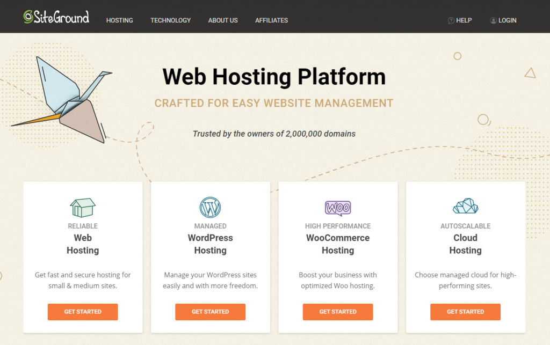
Task: Open the WordPress Hosting card
Action: [210, 244]
